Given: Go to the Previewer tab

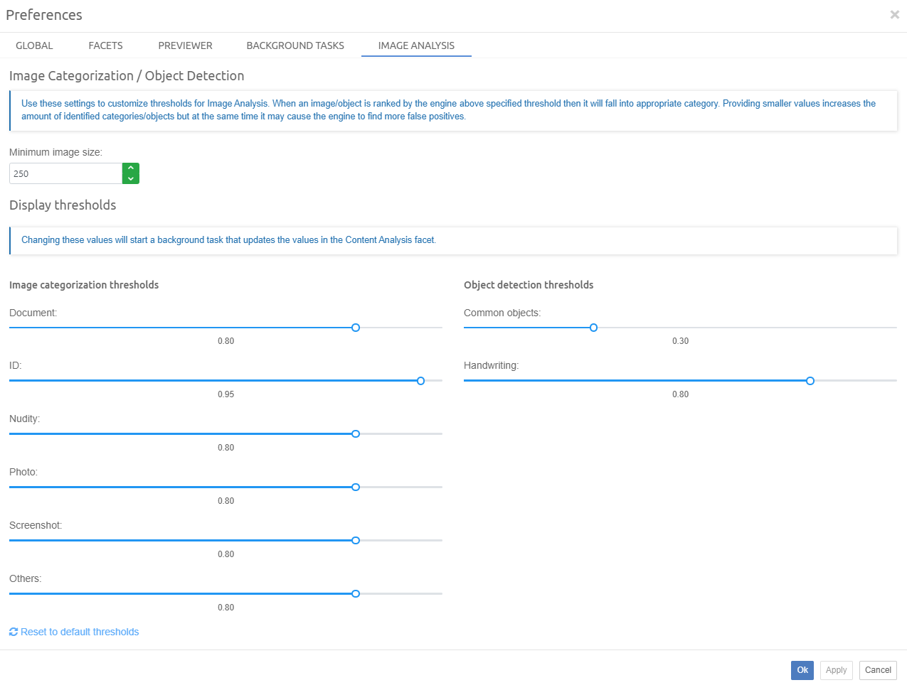Looking at the screenshot, I should (x=185, y=45).
